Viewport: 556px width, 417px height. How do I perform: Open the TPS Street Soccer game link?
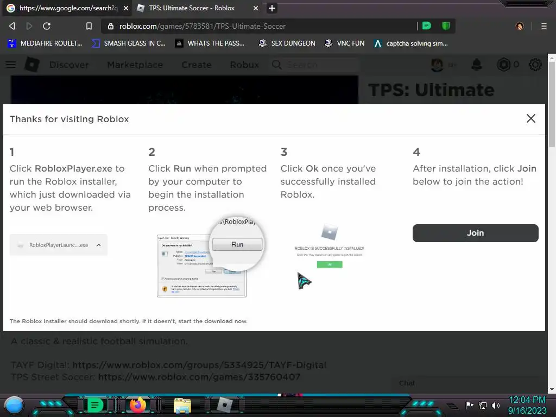tap(199, 377)
